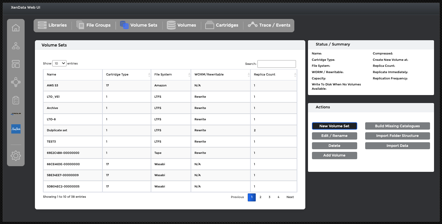This screenshot has width=442, height=224.
Task: Select the 5BE34EE7-00000009 row
Action: coord(170,175)
